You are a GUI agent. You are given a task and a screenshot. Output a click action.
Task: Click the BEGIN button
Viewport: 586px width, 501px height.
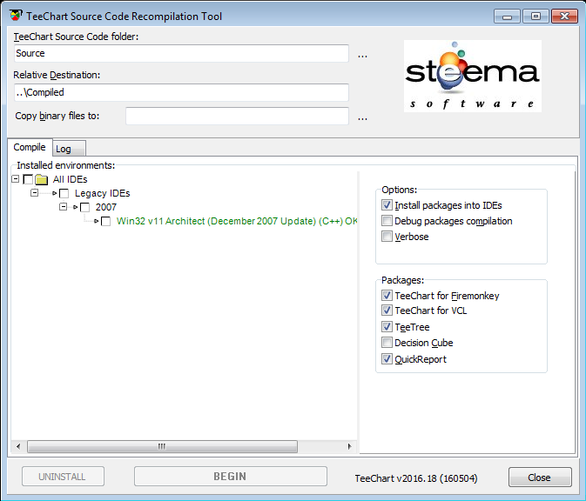230,477
